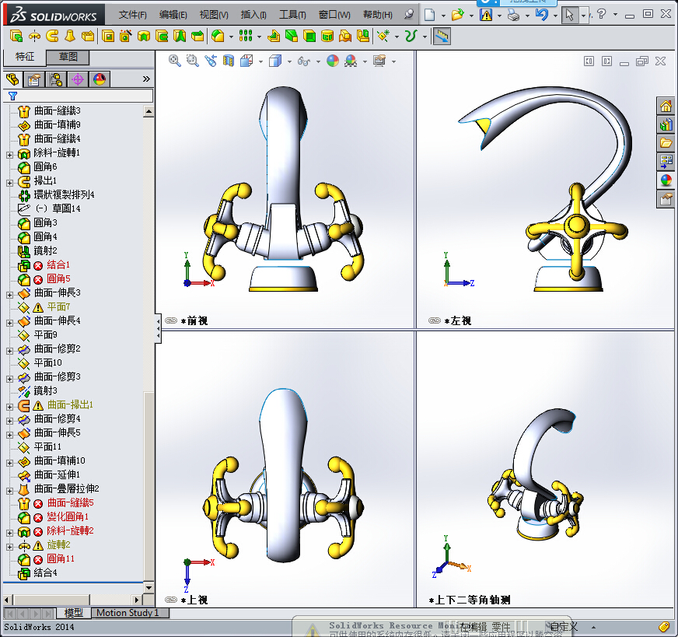Select the Hide/Show Items eyeglasses icon
This screenshot has width=678, height=637.
point(303,61)
